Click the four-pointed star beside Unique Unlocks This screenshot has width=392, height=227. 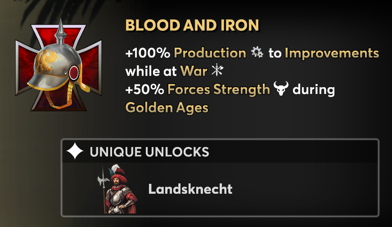point(75,152)
